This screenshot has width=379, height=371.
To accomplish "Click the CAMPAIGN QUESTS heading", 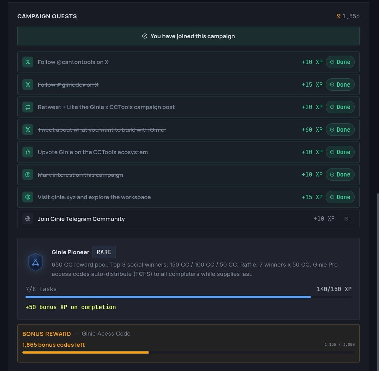I will [47, 16].
